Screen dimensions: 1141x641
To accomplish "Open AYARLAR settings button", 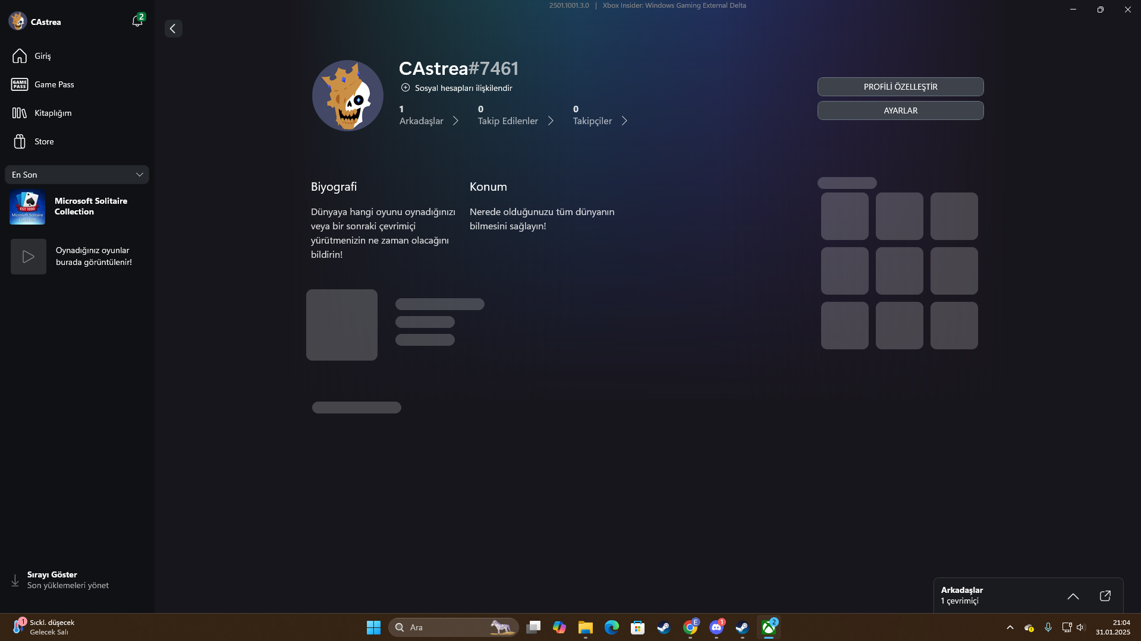I will coord(900,110).
